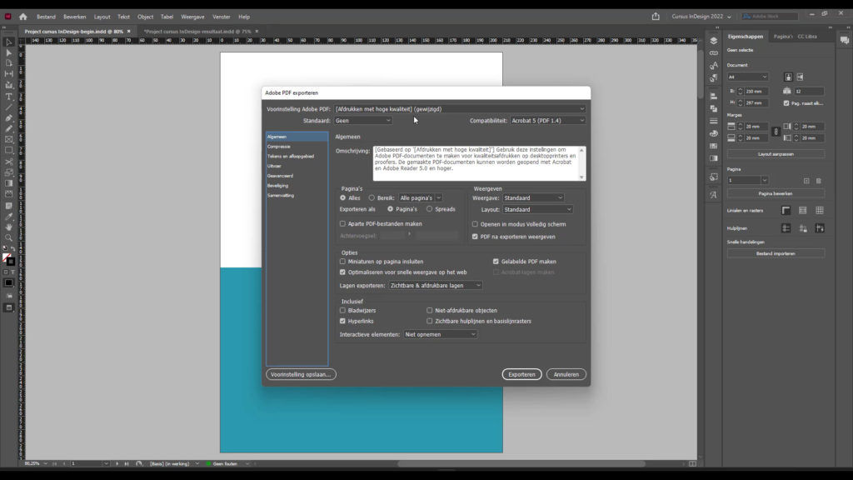Select the Line tool

point(8,107)
